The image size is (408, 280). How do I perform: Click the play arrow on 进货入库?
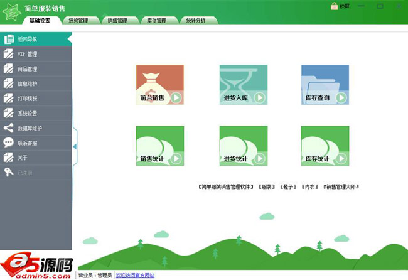[260, 98]
